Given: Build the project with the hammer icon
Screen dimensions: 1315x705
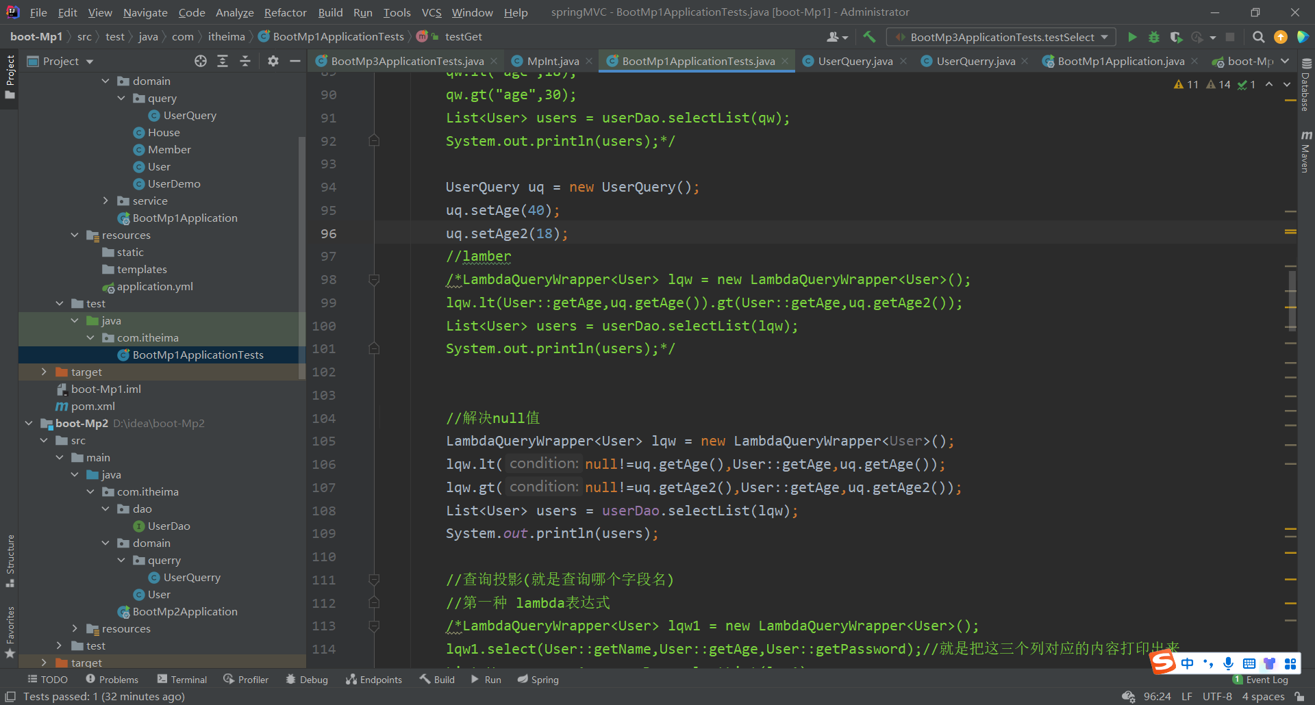Looking at the screenshot, I should pos(869,37).
